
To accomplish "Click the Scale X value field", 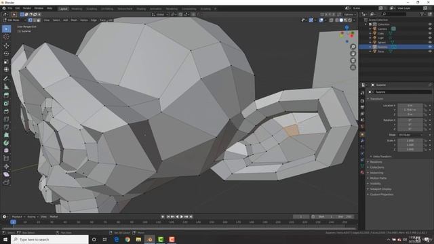I will point(410,140).
